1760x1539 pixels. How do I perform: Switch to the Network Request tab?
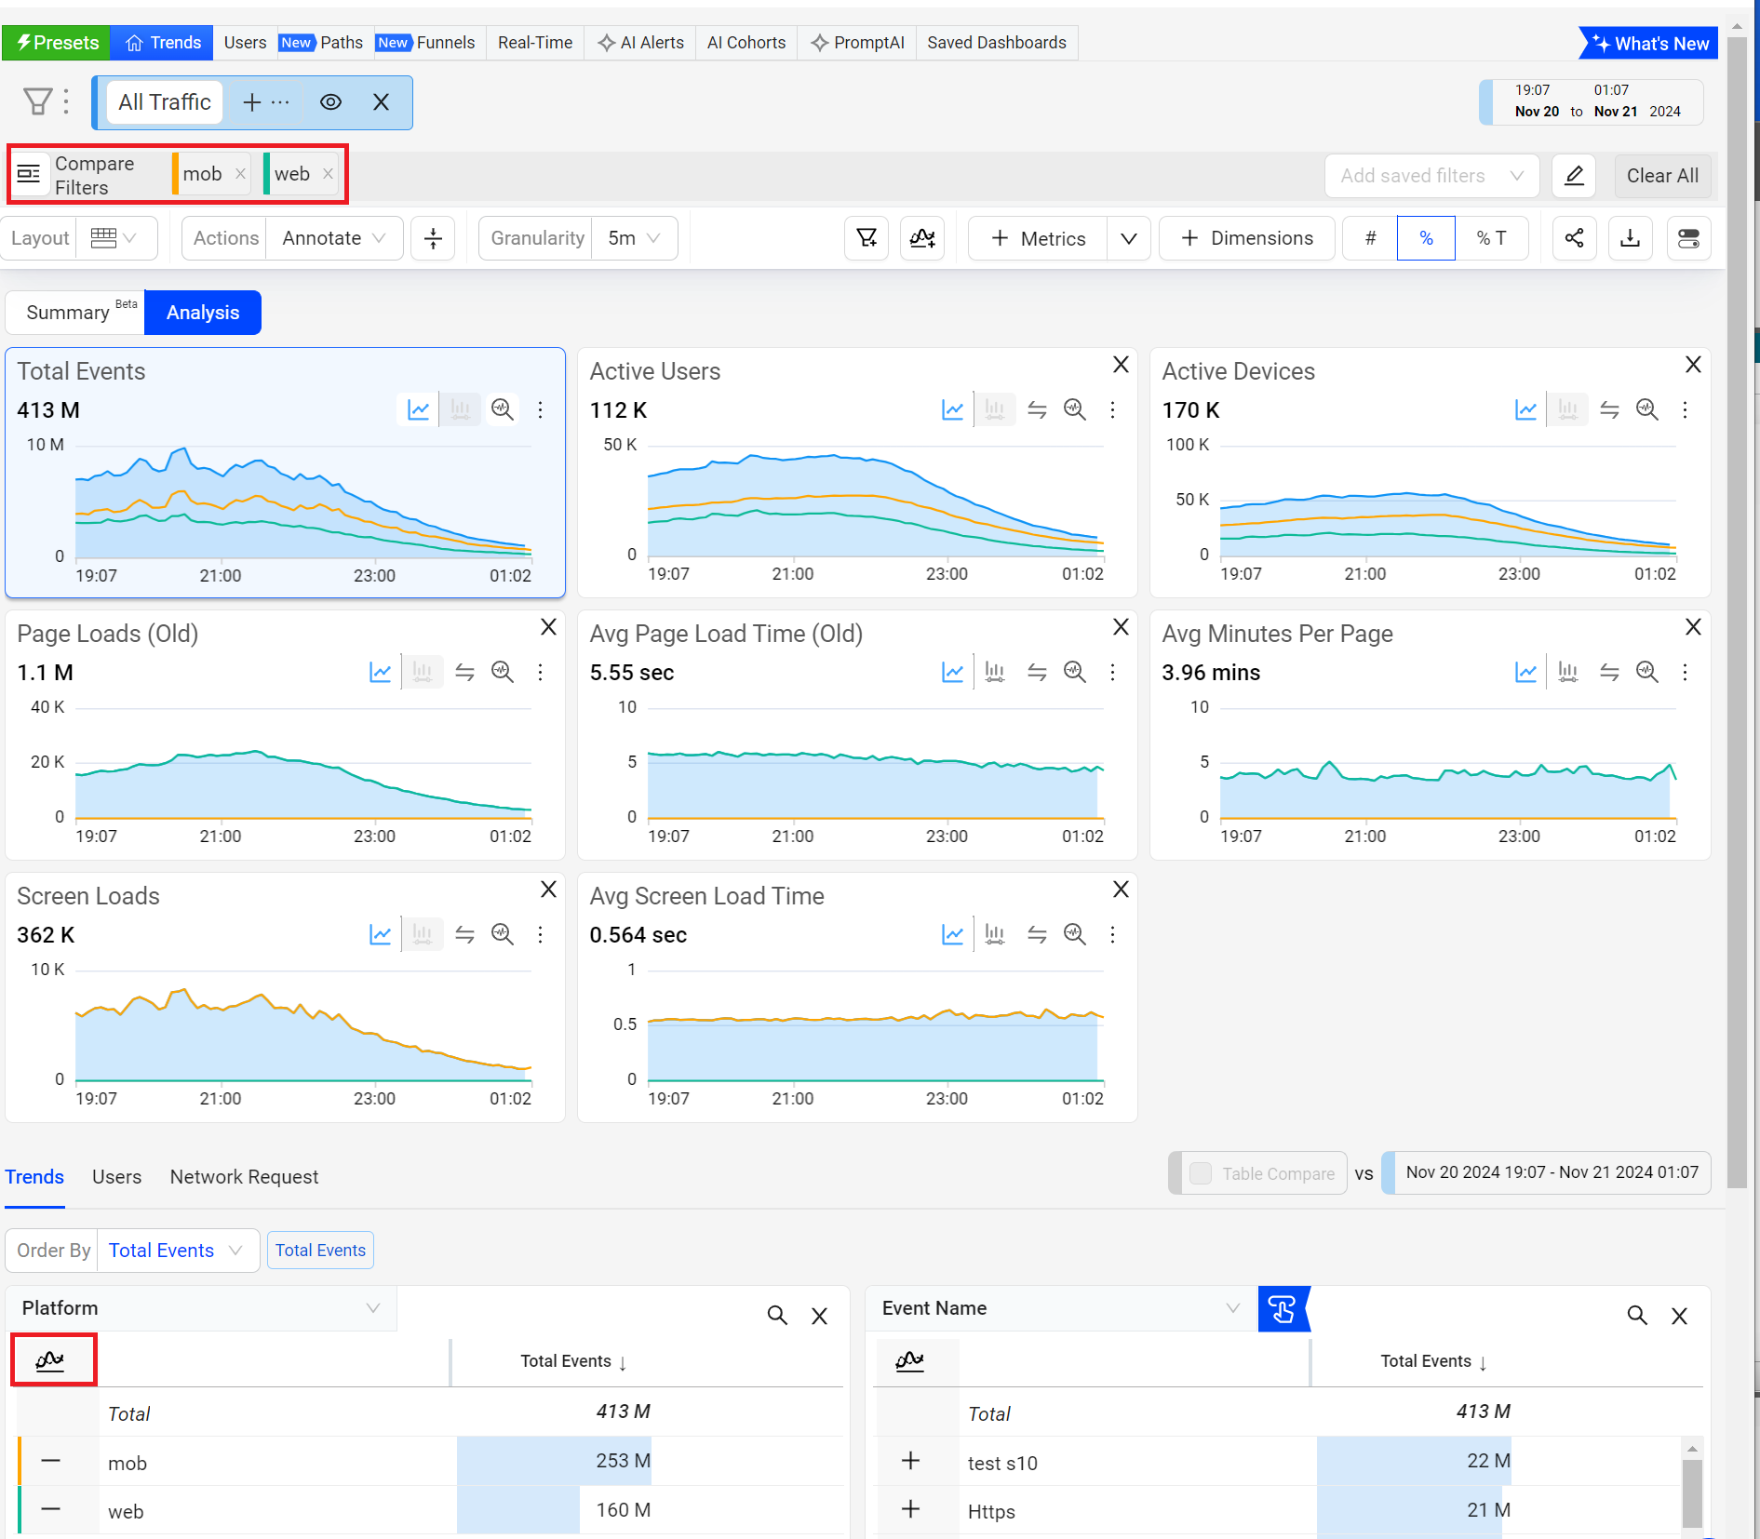pos(244,1177)
